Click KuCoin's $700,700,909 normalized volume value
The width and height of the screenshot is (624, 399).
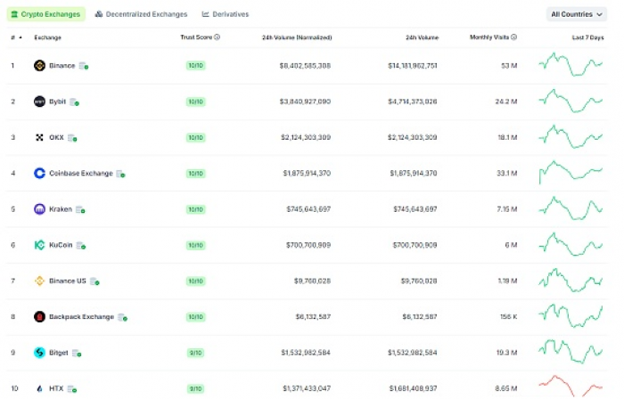pos(308,245)
